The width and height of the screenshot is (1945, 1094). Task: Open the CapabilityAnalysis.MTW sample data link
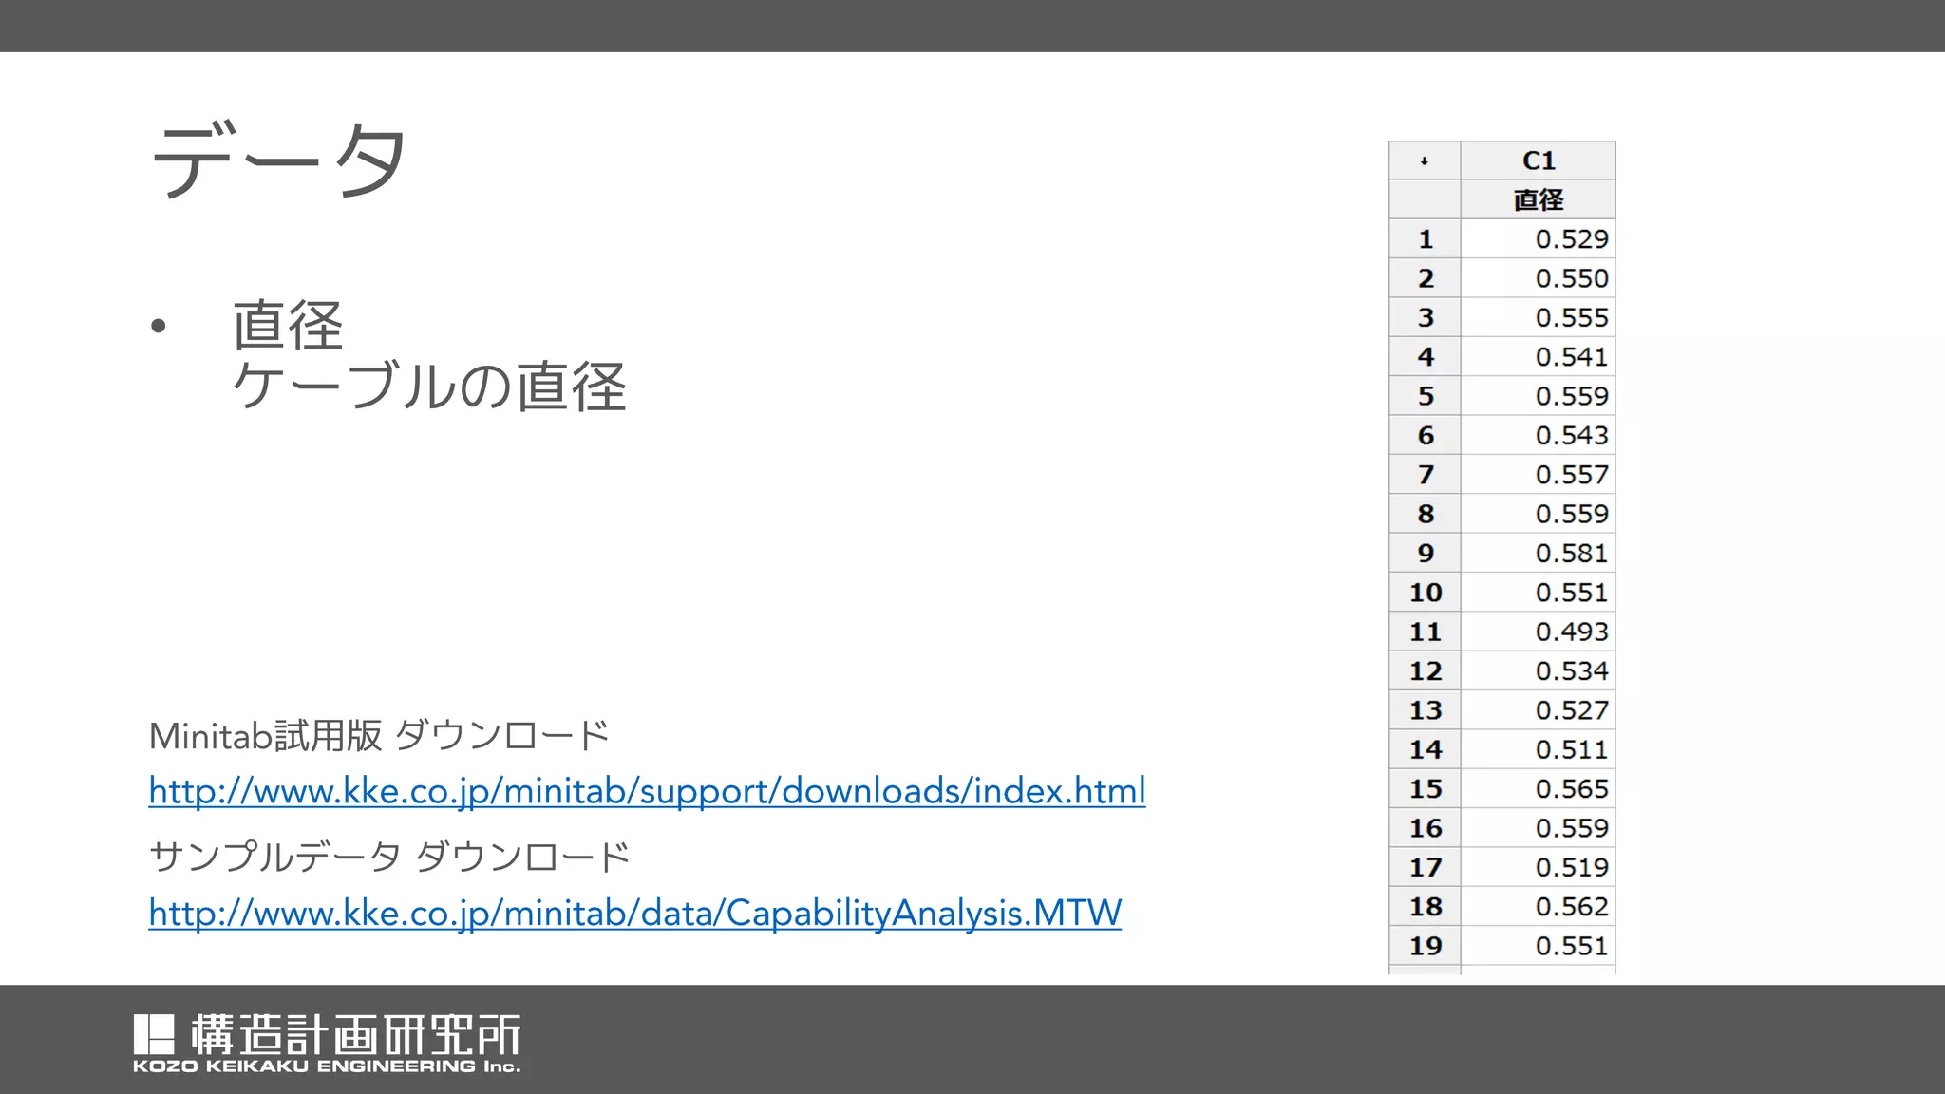[634, 914]
